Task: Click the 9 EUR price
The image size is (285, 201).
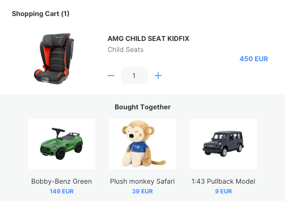Action: coord(223,191)
